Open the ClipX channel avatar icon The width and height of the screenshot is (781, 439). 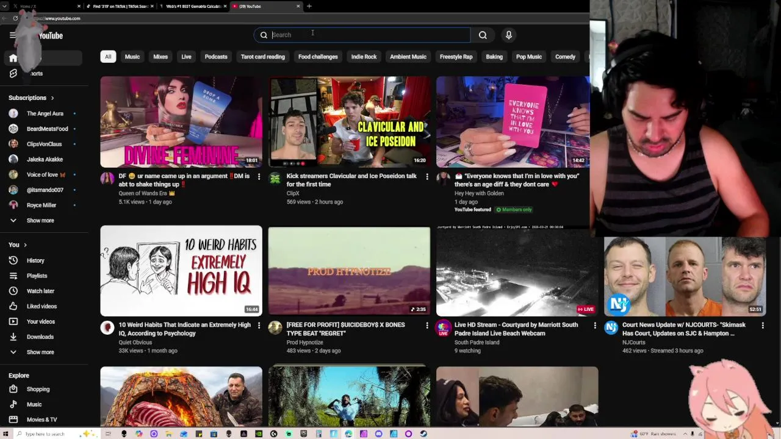tap(275, 179)
